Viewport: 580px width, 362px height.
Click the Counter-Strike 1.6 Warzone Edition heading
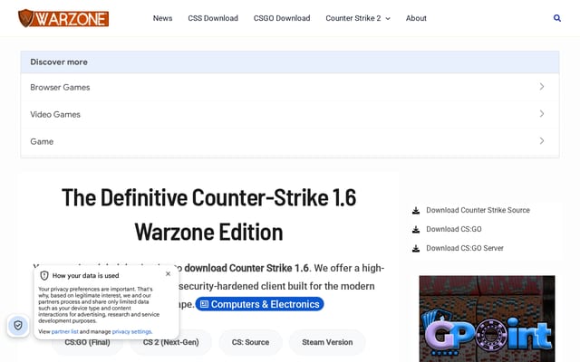coord(209,214)
